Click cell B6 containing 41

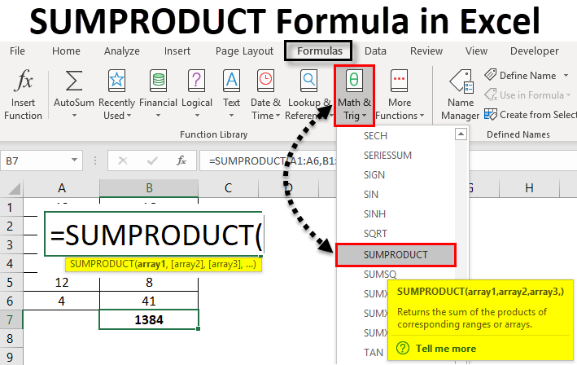149,301
